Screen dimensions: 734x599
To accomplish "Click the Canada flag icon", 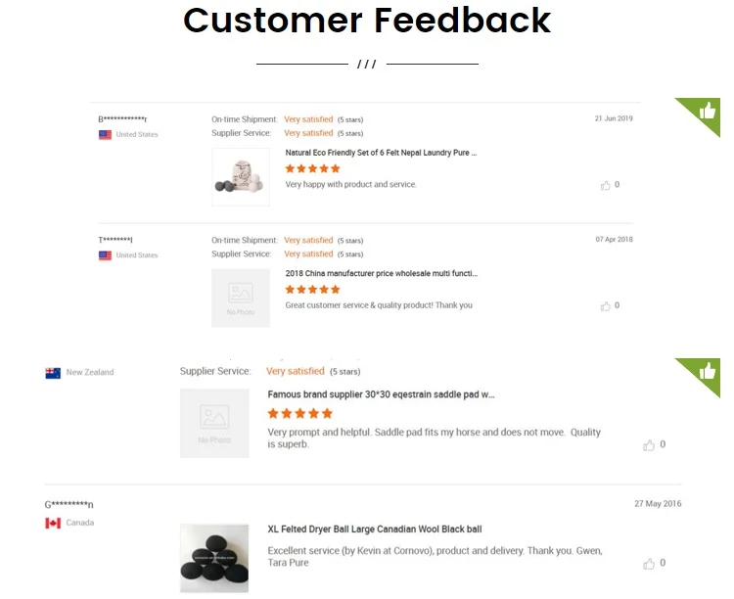I will tap(53, 524).
